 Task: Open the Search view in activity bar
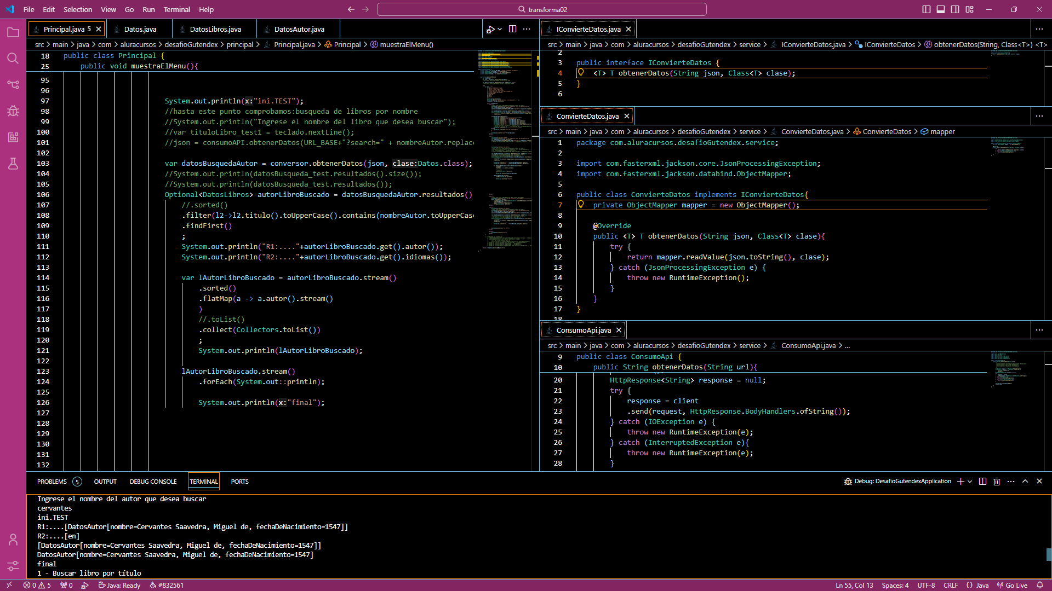click(13, 59)
